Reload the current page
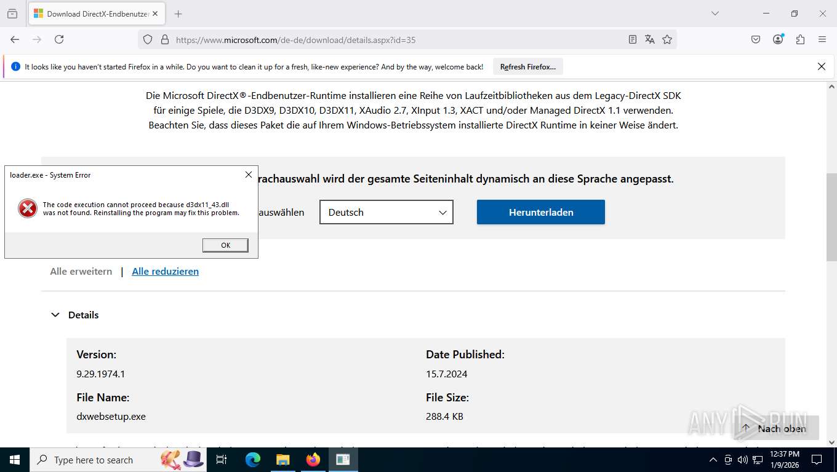This screenshot has height=472, width=837. [59, 39]
